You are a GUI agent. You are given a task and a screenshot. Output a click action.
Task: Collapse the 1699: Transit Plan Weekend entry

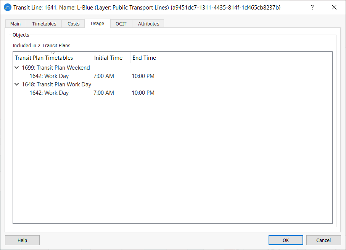pos(16,67)
